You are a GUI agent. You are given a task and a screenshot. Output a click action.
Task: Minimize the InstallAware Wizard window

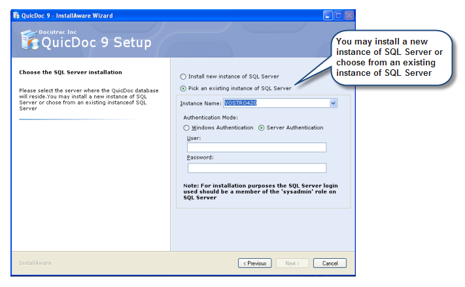click(x=328, y=16)
